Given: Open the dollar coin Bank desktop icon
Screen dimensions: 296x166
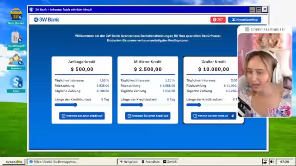Looking at the screenshot, I should [x=16, y=84].
